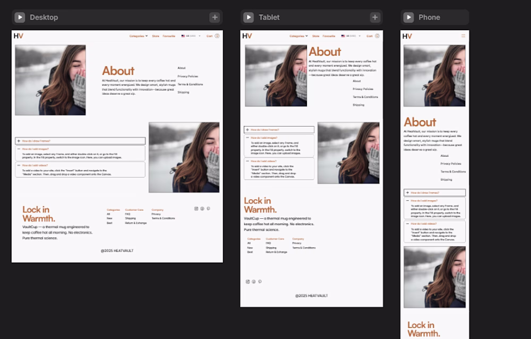531x339 pixels.
Task: Select Cart text in Tablet navbar
Action: [370, 36]
